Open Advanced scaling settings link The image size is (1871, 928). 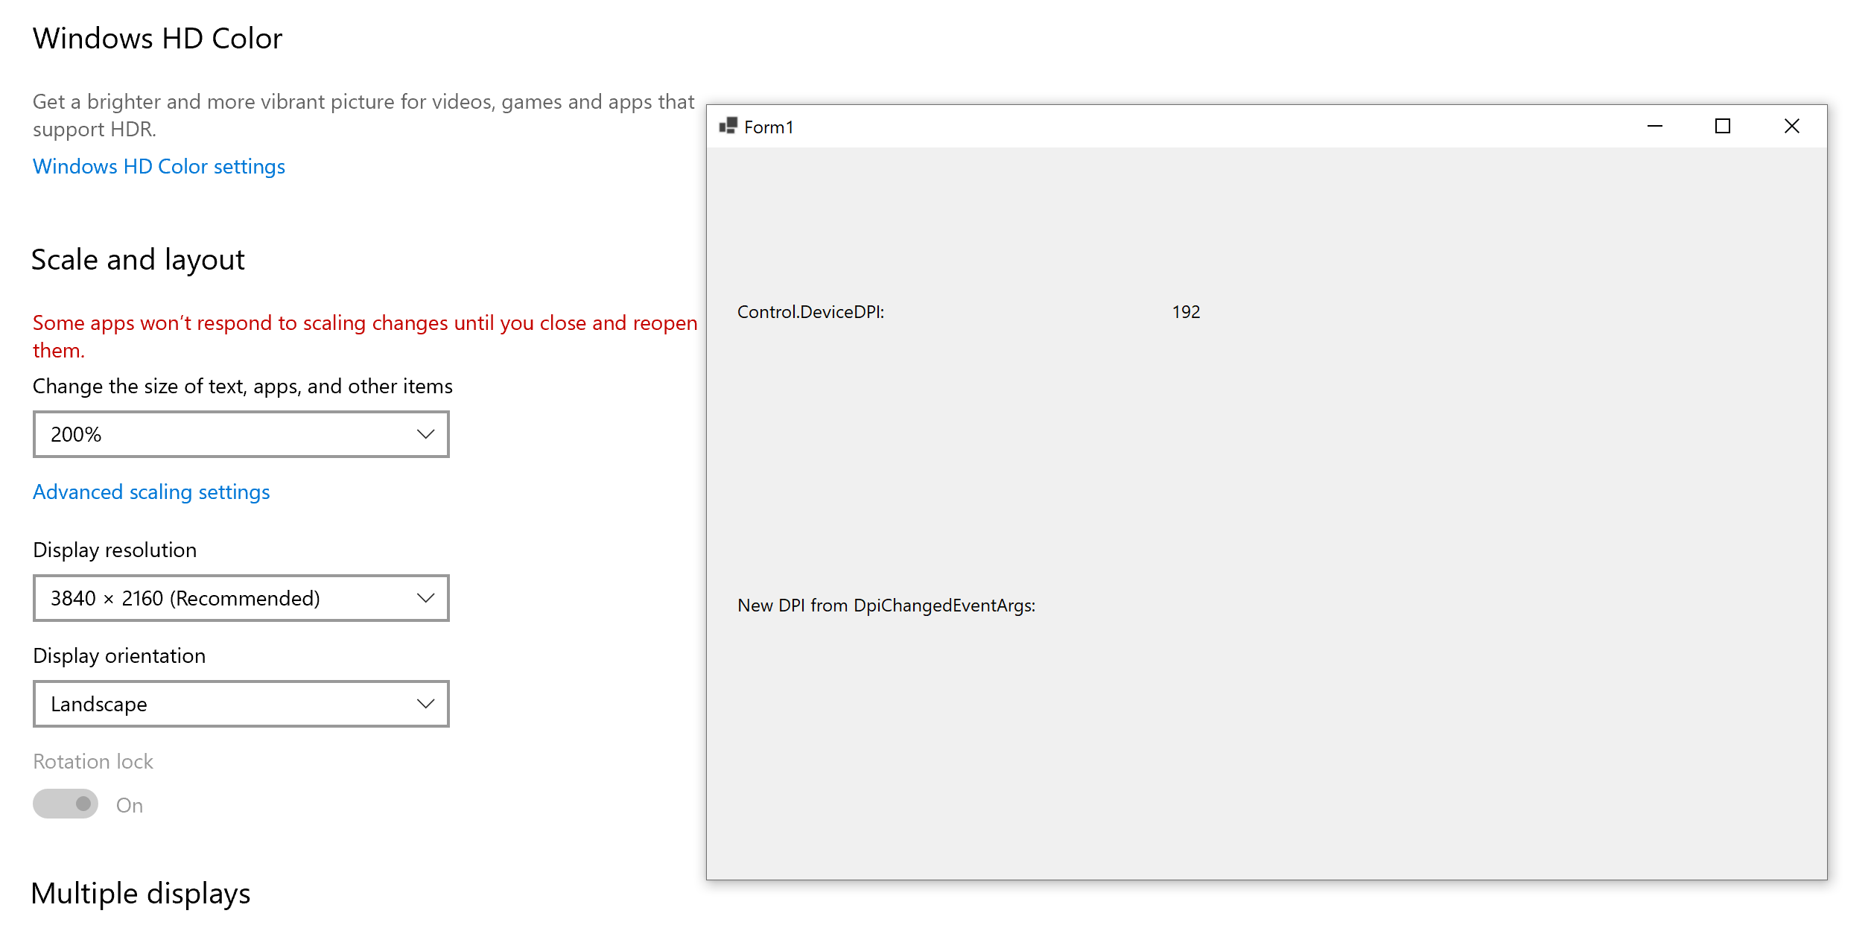(151, 492)
